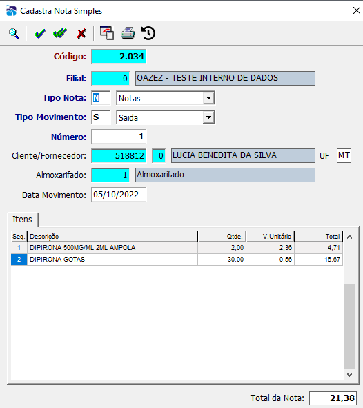The image size is (363, 408).
Task: Select the DIPIRONA GOTAS row
Action: pyautogui.click(x=177, y=260)
